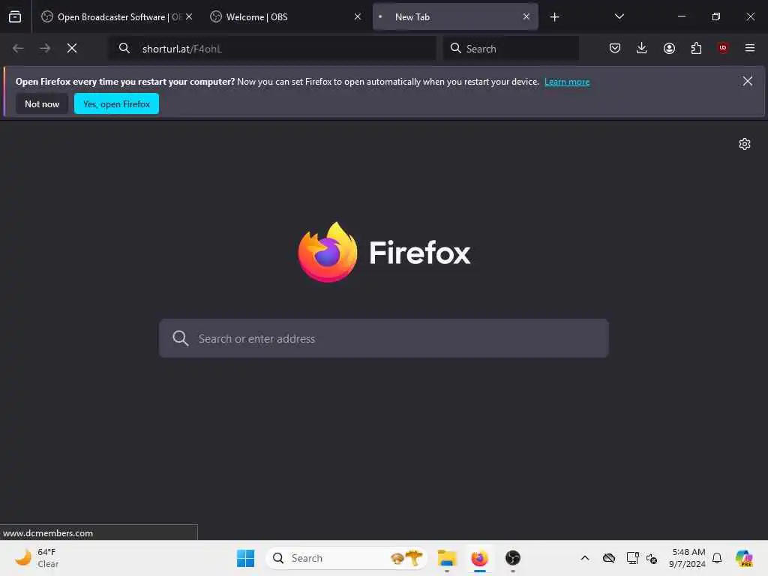Open Firefox View icon at tab bar start
The height and width of the screenshot is (576, 768).
pyautogui.click(x=15, y=16)
